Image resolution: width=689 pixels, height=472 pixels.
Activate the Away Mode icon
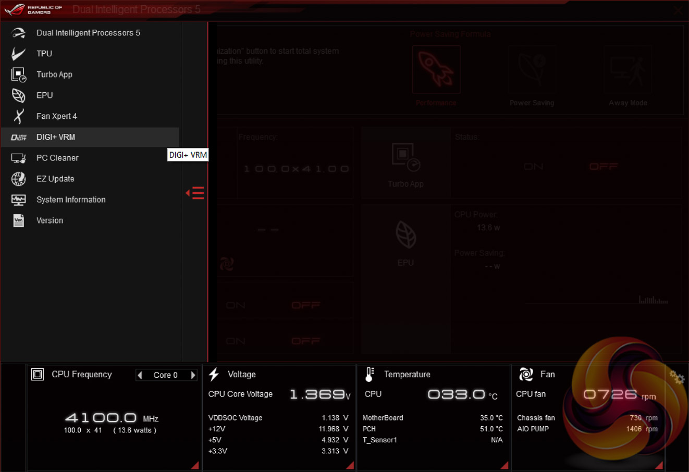tap(628, 70)
